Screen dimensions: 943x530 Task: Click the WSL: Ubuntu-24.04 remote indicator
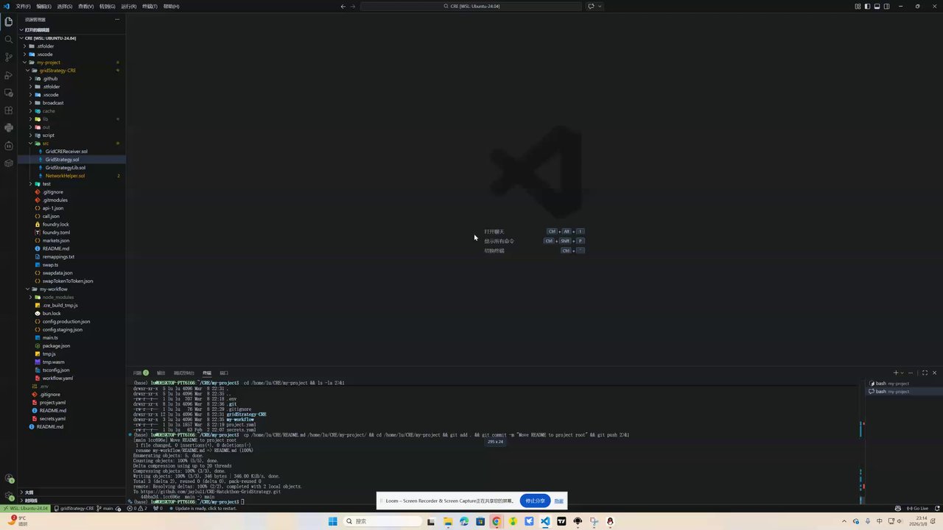pos(26,508)
